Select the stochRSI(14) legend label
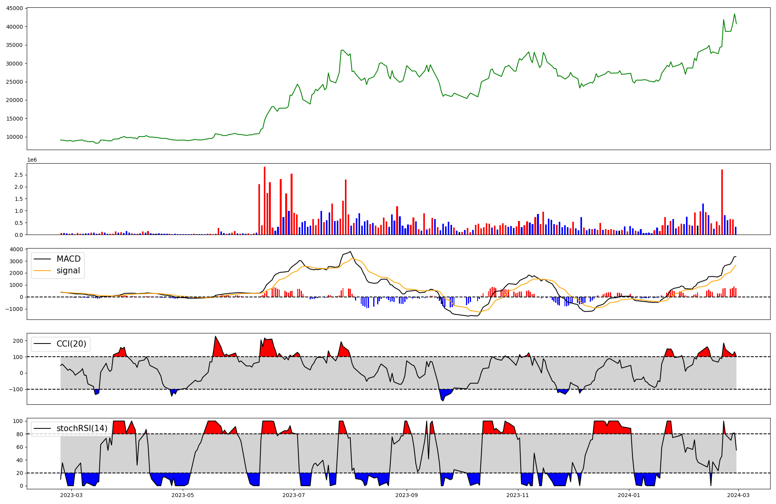 pos(82,428)
